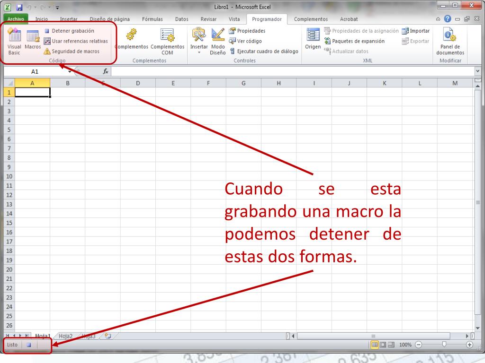Open the Visual Basic editor
The width and height of the screenshot is (485, 363).
click(14, 42)
